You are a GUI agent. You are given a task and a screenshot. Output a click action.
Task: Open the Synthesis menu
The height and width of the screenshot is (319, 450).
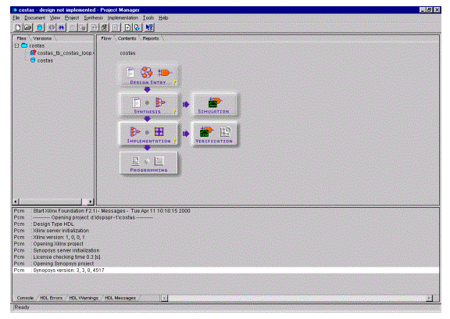(93, 18)
